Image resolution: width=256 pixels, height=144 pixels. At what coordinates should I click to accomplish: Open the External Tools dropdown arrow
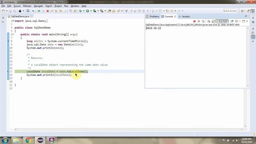pyautogui.click(x=105, y=11)
